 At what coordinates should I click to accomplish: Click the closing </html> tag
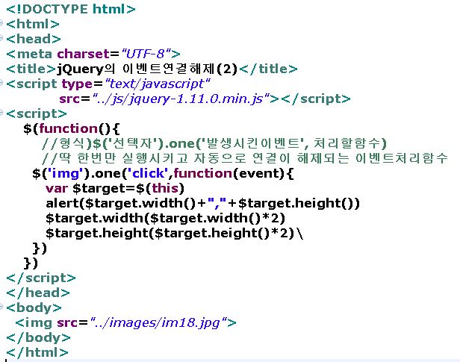[x=37, y=352]
